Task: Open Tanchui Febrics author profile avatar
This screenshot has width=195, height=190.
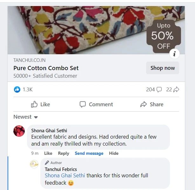Action: (x=34, y=164)
